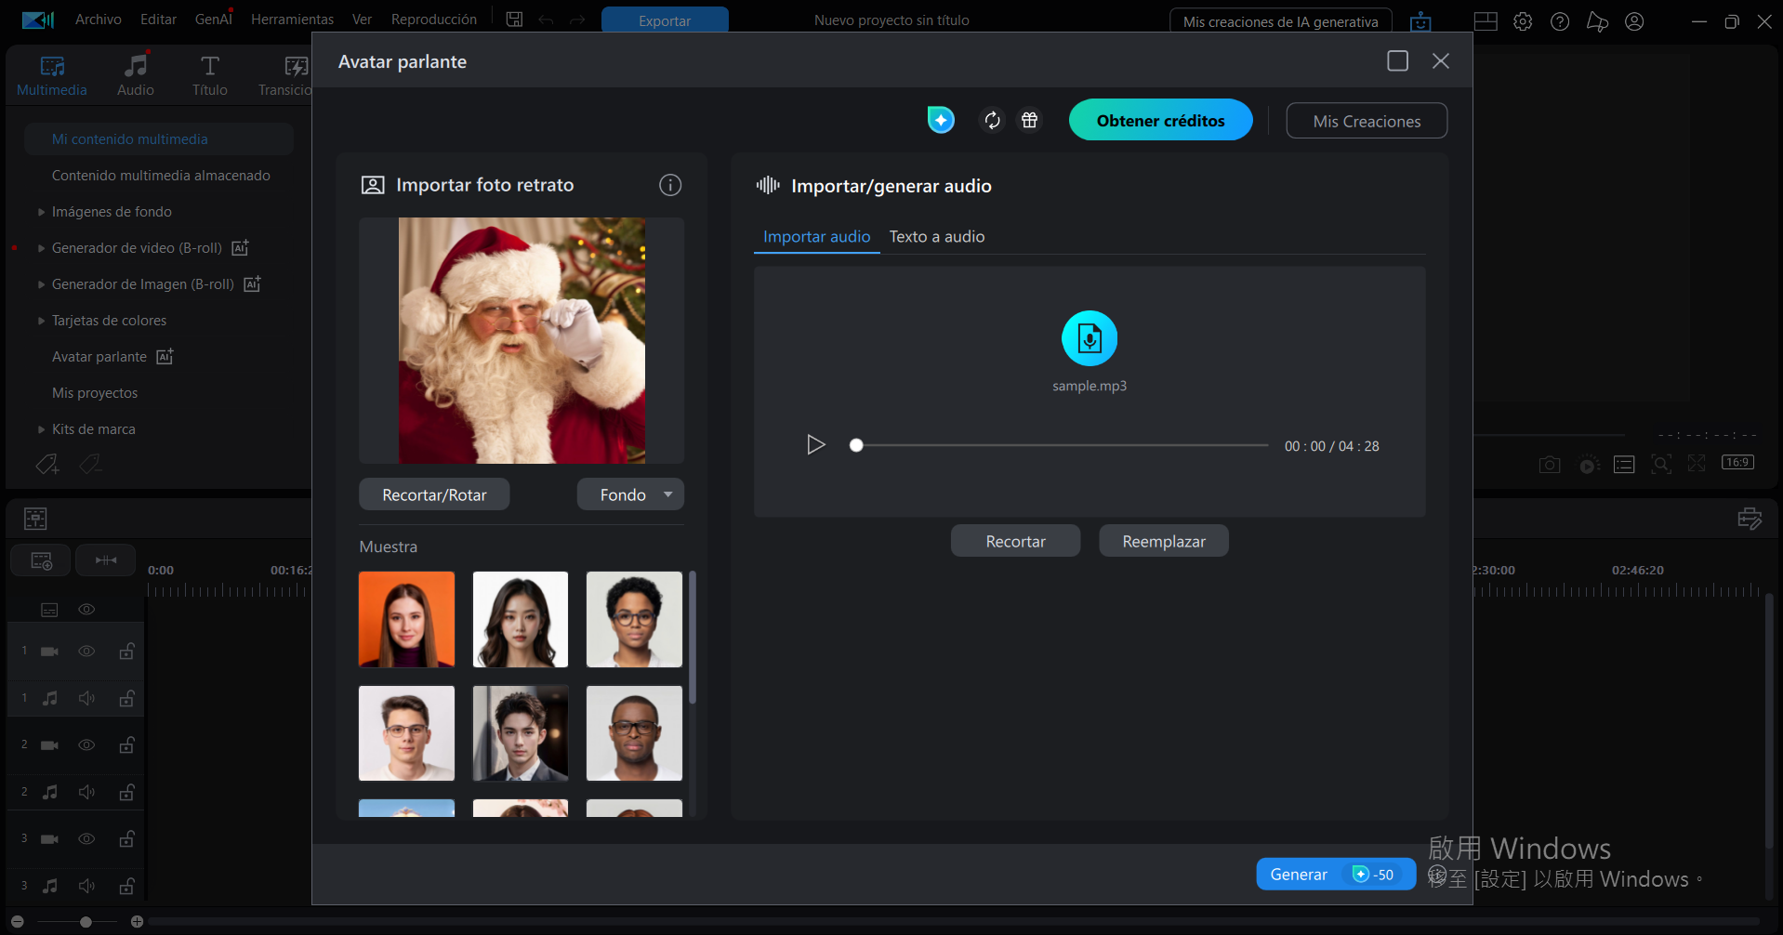Click the AI credits drop icon in dialog header
The width and height of the screenshot is (1783, 935).
pos(940,119)
